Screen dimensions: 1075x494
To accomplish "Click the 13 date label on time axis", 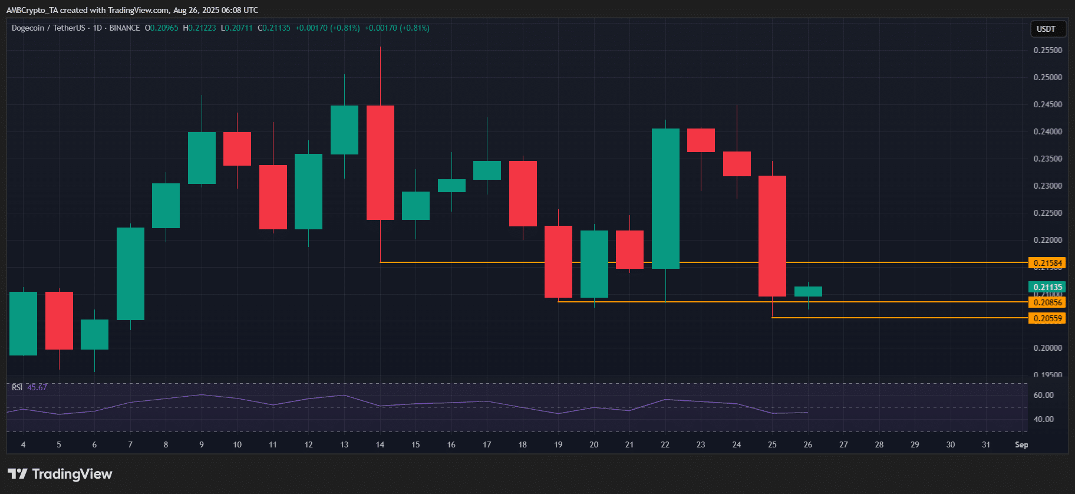I will point(344,444).
